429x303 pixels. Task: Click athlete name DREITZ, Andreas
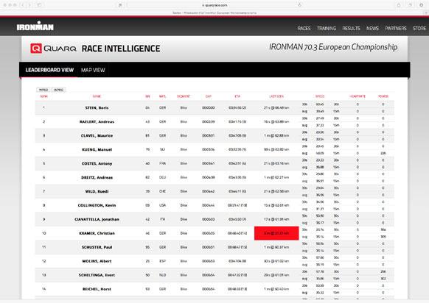point(97,177)
